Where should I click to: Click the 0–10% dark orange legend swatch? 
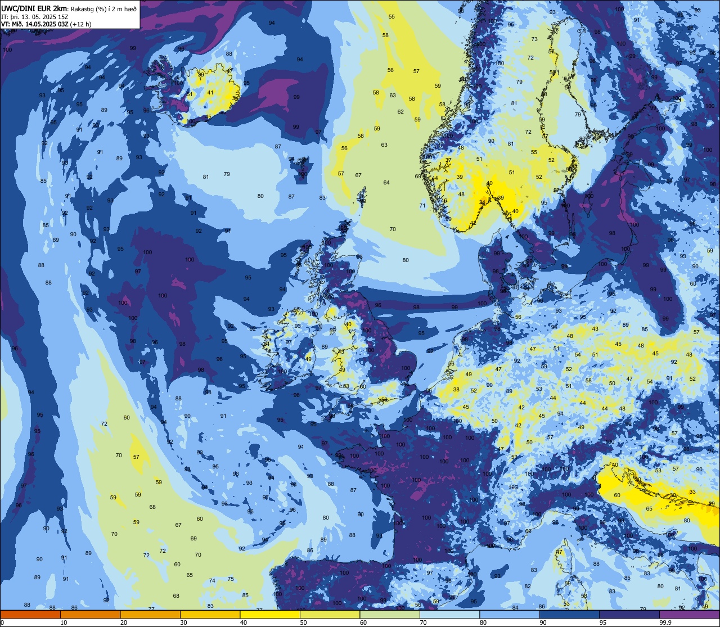tap(30, 615)
